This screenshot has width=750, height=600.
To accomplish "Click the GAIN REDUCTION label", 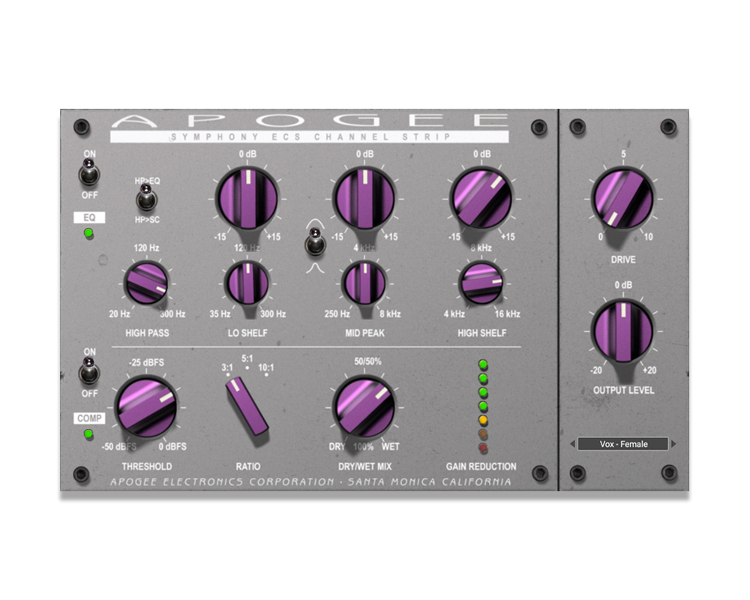I will point(481,466).
